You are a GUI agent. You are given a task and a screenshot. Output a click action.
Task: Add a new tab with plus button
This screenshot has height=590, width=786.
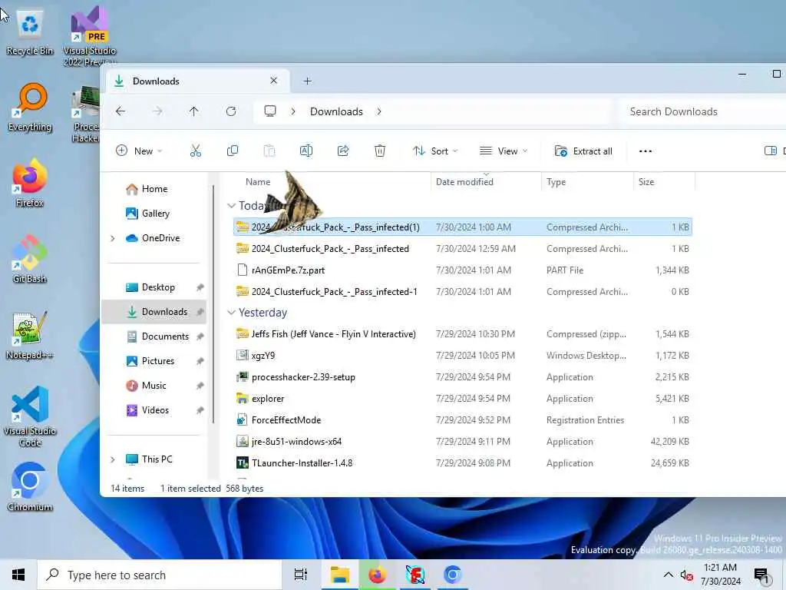coord(307,81)
